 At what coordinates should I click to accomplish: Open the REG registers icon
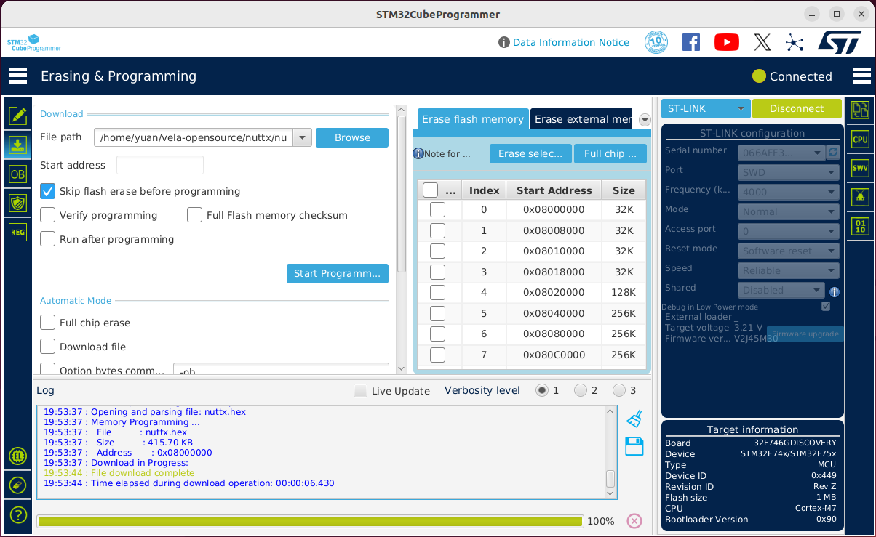pyautogui.click(x=17, y=232)
